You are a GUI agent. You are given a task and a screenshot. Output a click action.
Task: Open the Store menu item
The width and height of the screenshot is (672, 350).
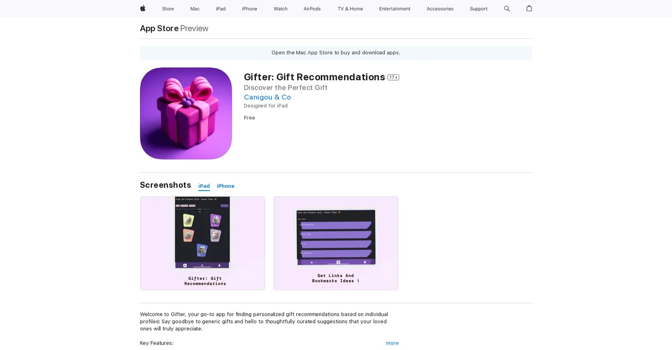click(168, 9)
